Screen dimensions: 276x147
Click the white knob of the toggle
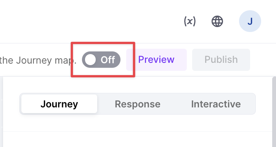point(90,60)
